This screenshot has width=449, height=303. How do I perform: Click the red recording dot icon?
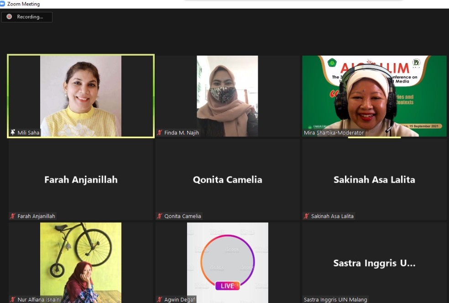point(9,17)
